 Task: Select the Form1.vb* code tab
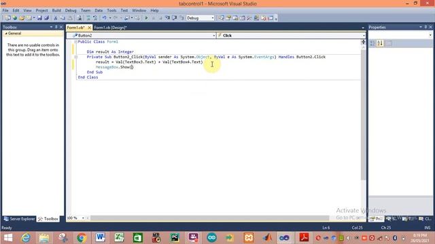75,28
